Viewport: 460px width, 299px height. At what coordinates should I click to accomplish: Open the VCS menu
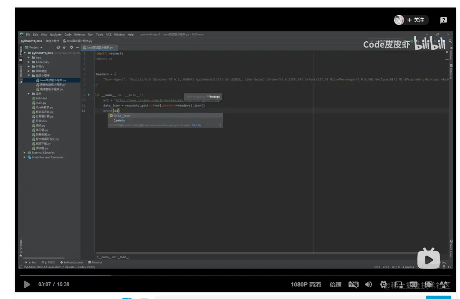[x=109, y=35]
